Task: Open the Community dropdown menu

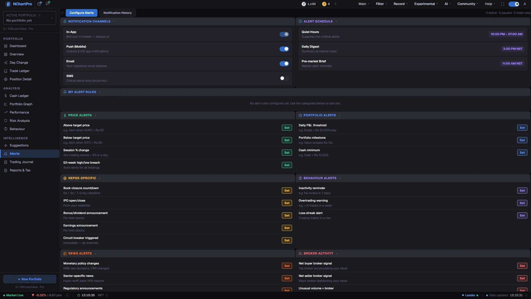Action: point(468,4)
